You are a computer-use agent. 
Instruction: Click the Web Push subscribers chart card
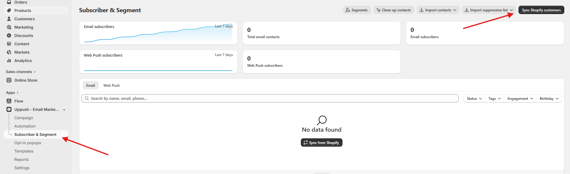point(158,62)
